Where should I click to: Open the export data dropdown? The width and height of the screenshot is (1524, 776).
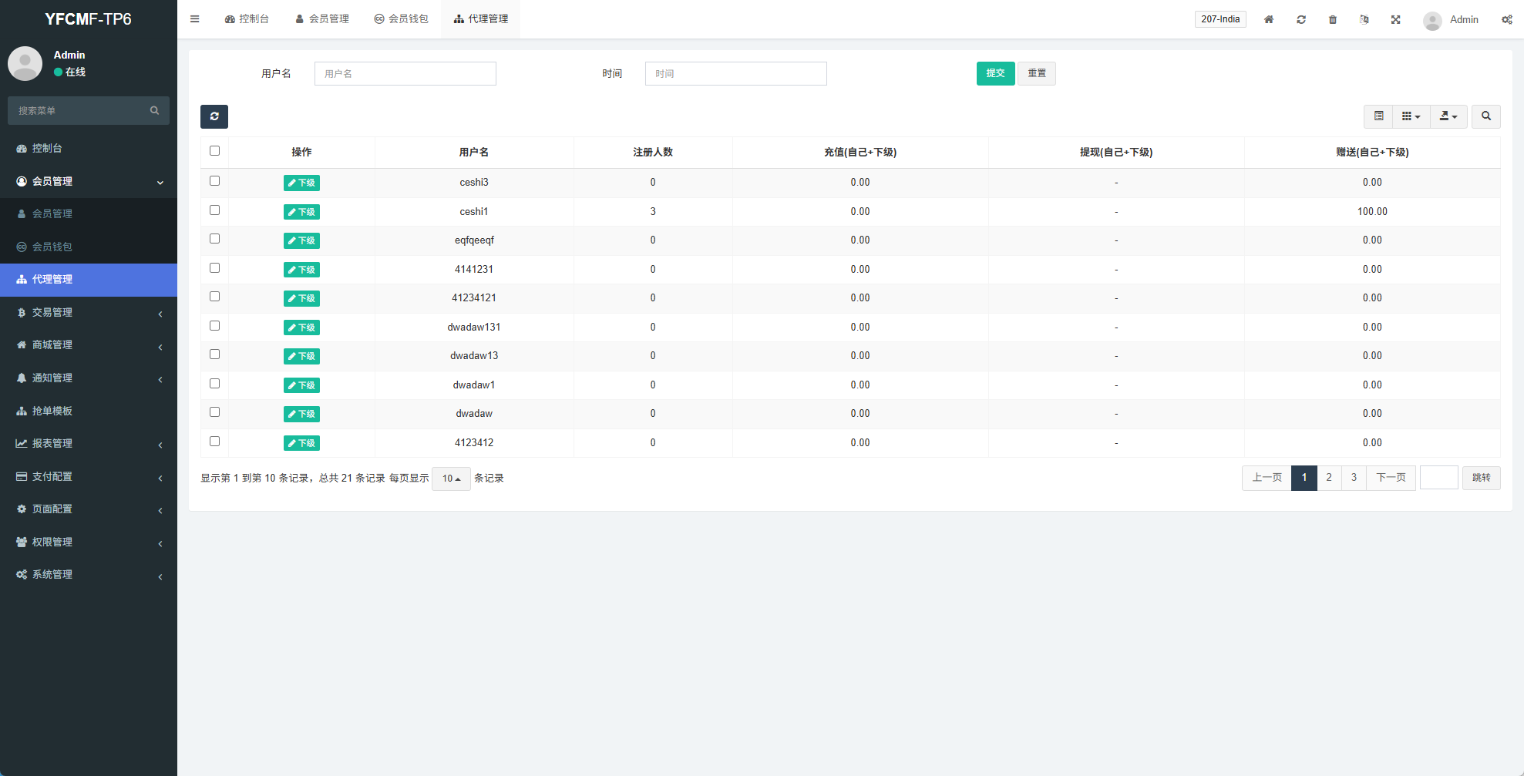[x=1448, y=116]
